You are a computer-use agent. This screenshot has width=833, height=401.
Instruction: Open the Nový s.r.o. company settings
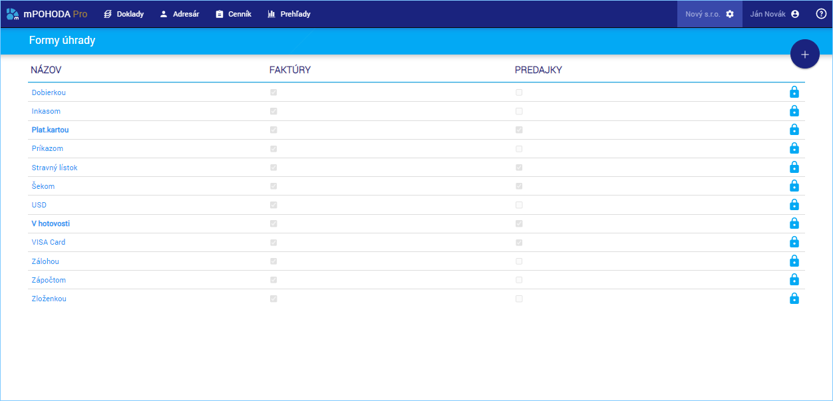[x=709, y=14]
